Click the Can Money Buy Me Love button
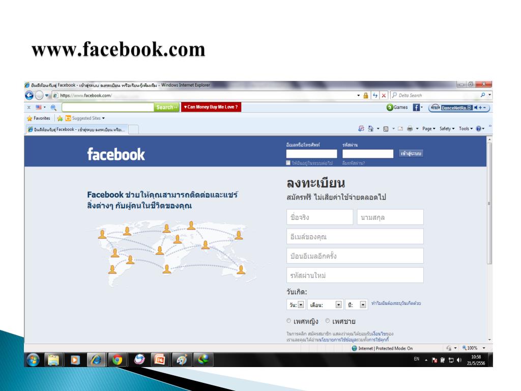521x391 pixels. [211, 107]
